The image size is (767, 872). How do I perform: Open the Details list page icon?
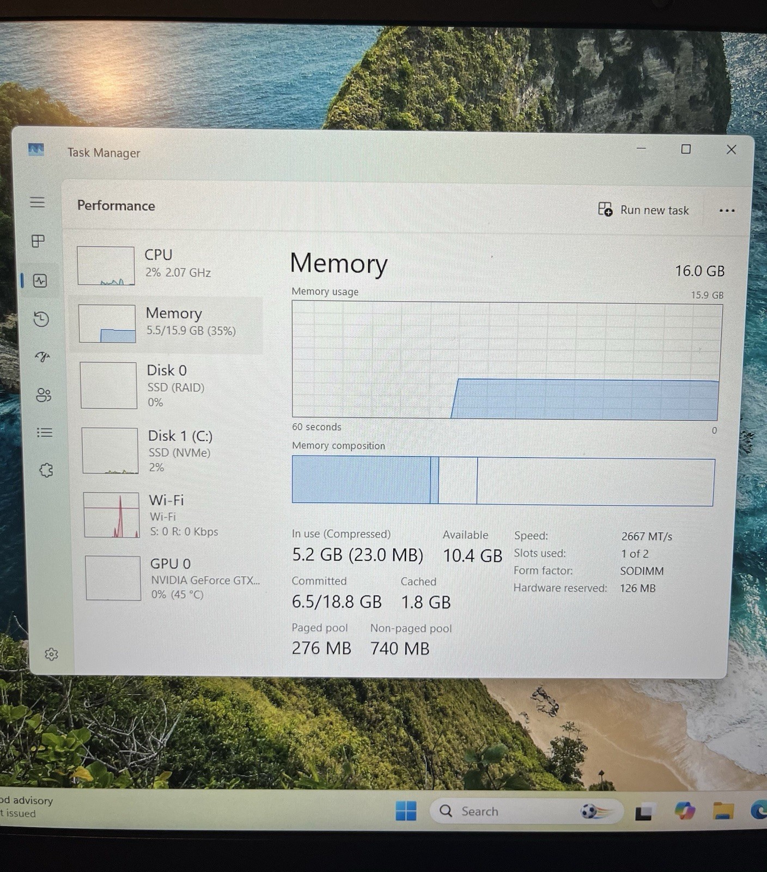click(x=45, y=433)
